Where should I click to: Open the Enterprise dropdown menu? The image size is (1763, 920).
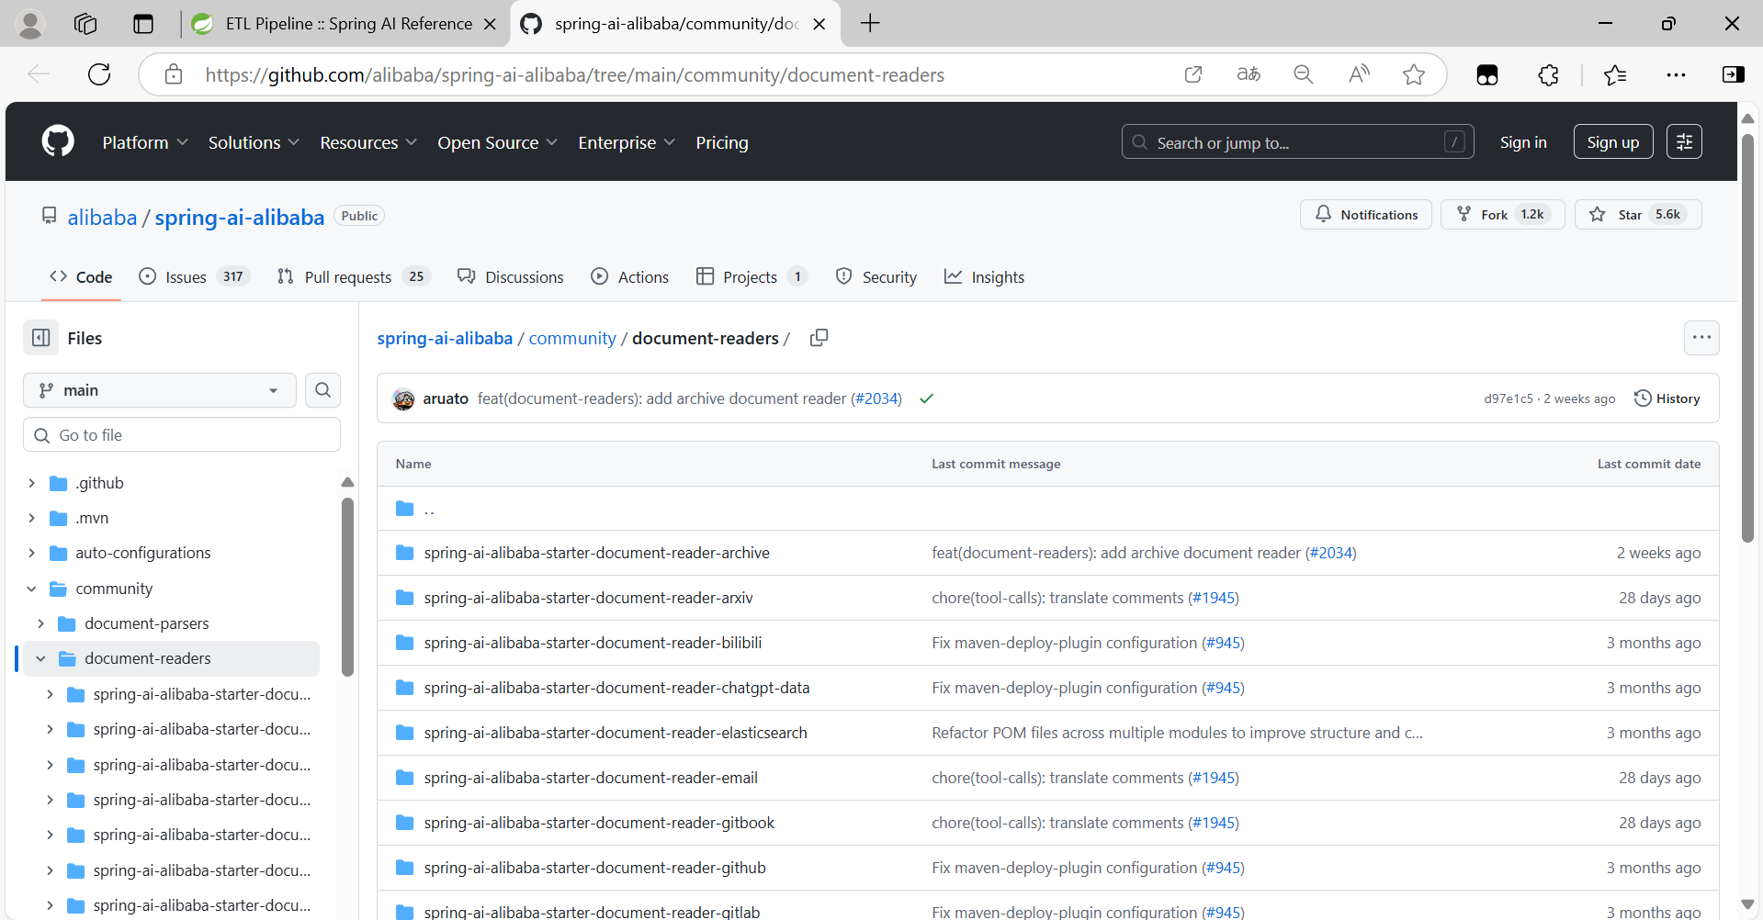627,142
